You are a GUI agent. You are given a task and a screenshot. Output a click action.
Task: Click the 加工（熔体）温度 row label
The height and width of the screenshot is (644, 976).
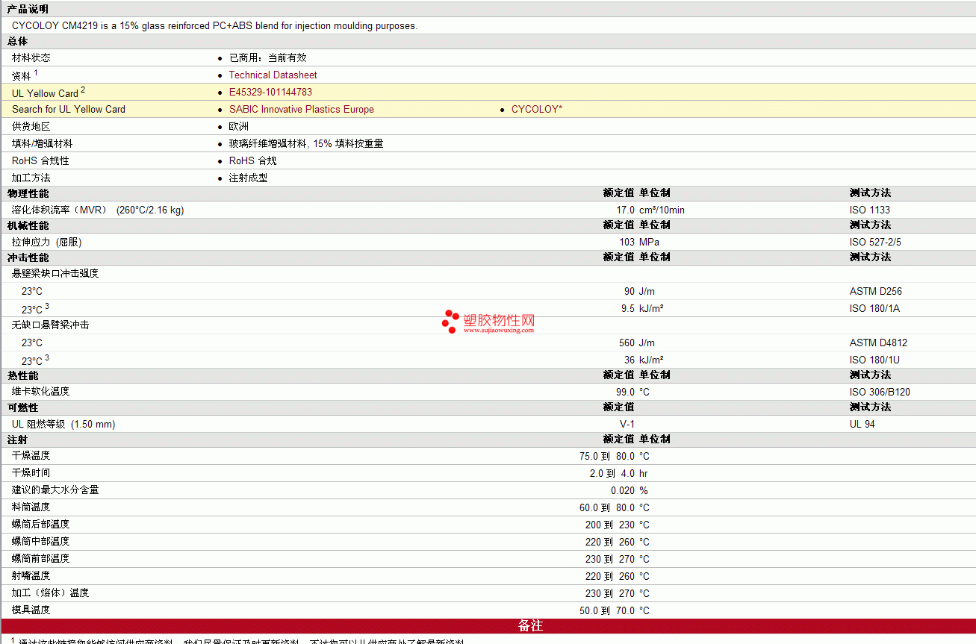[x=51, y=593]
